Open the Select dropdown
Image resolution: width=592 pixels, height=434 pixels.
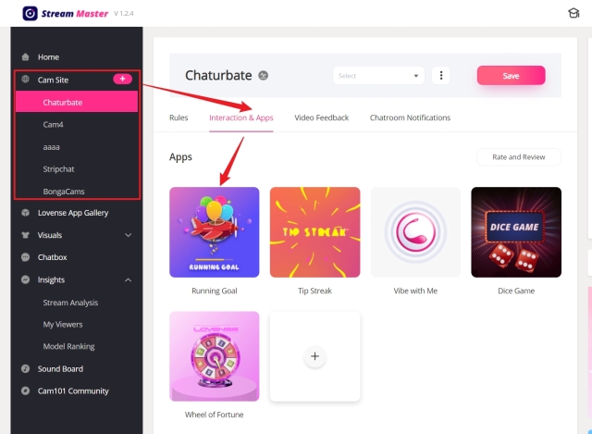[378, 76]
